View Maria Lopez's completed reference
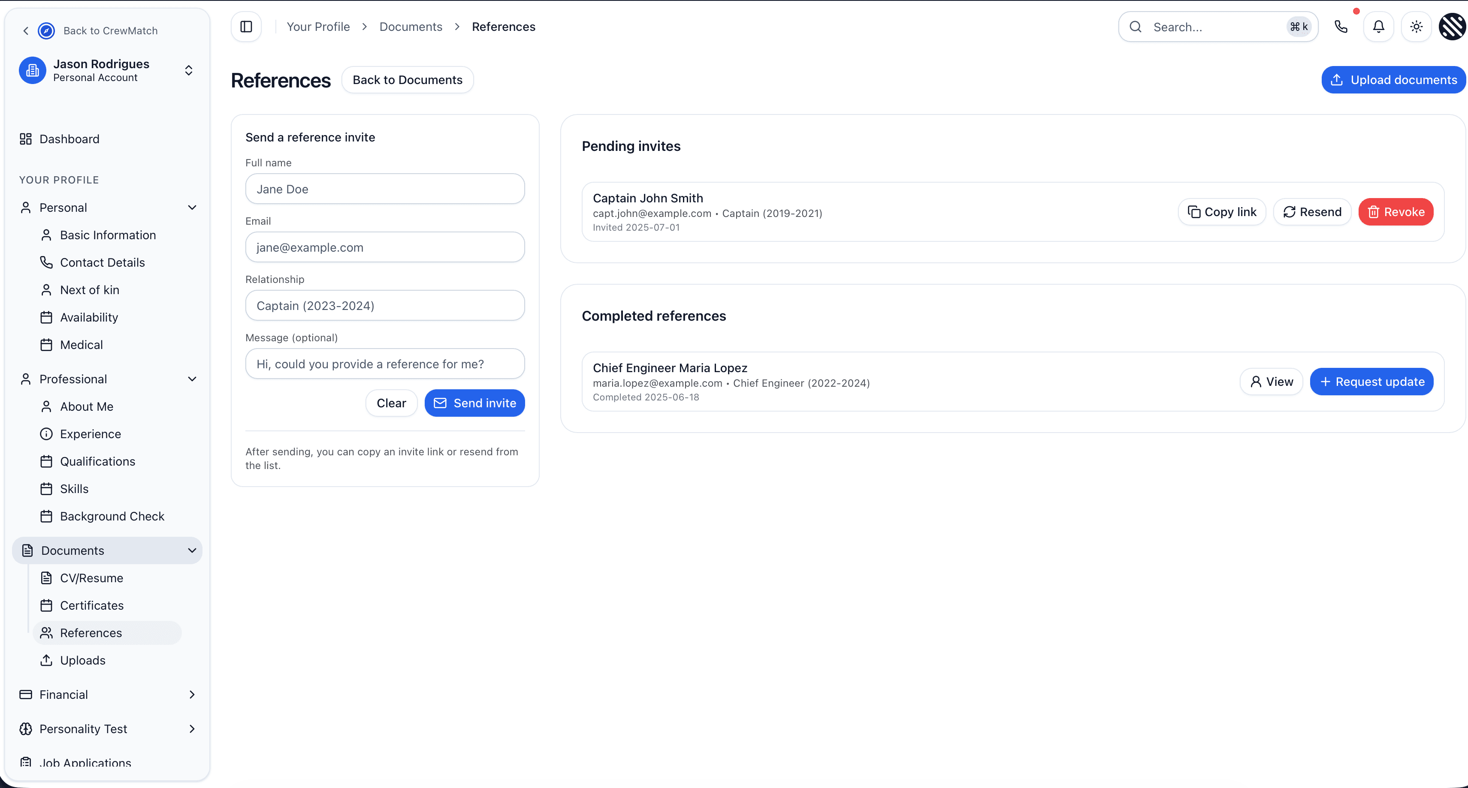 tap(1271, 382)
